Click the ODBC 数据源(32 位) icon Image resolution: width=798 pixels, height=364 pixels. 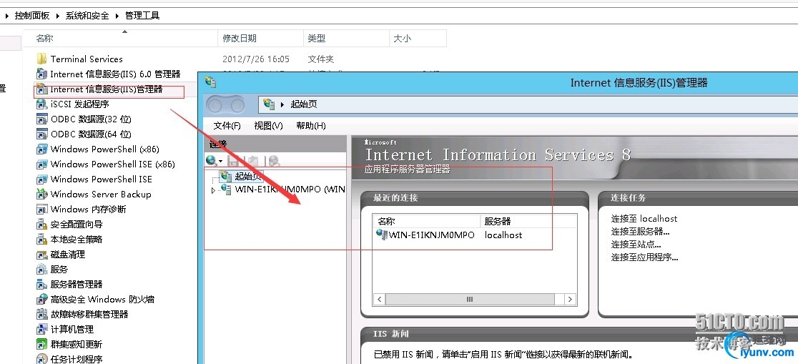coord(42,119)
